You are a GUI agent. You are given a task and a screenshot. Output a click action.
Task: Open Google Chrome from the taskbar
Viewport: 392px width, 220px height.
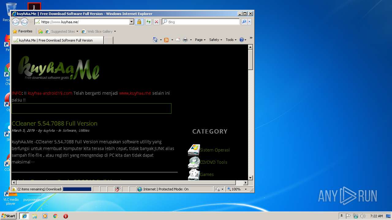55,216
